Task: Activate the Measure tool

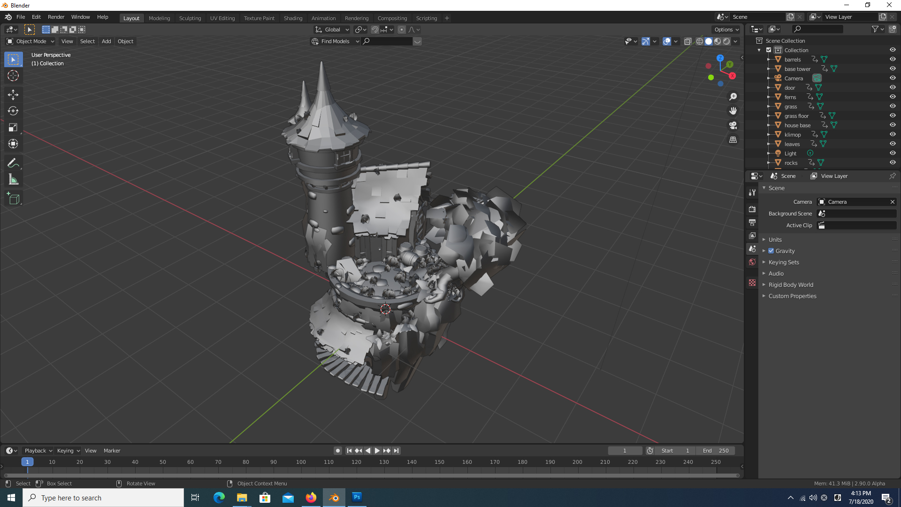Action: (13, 179)
